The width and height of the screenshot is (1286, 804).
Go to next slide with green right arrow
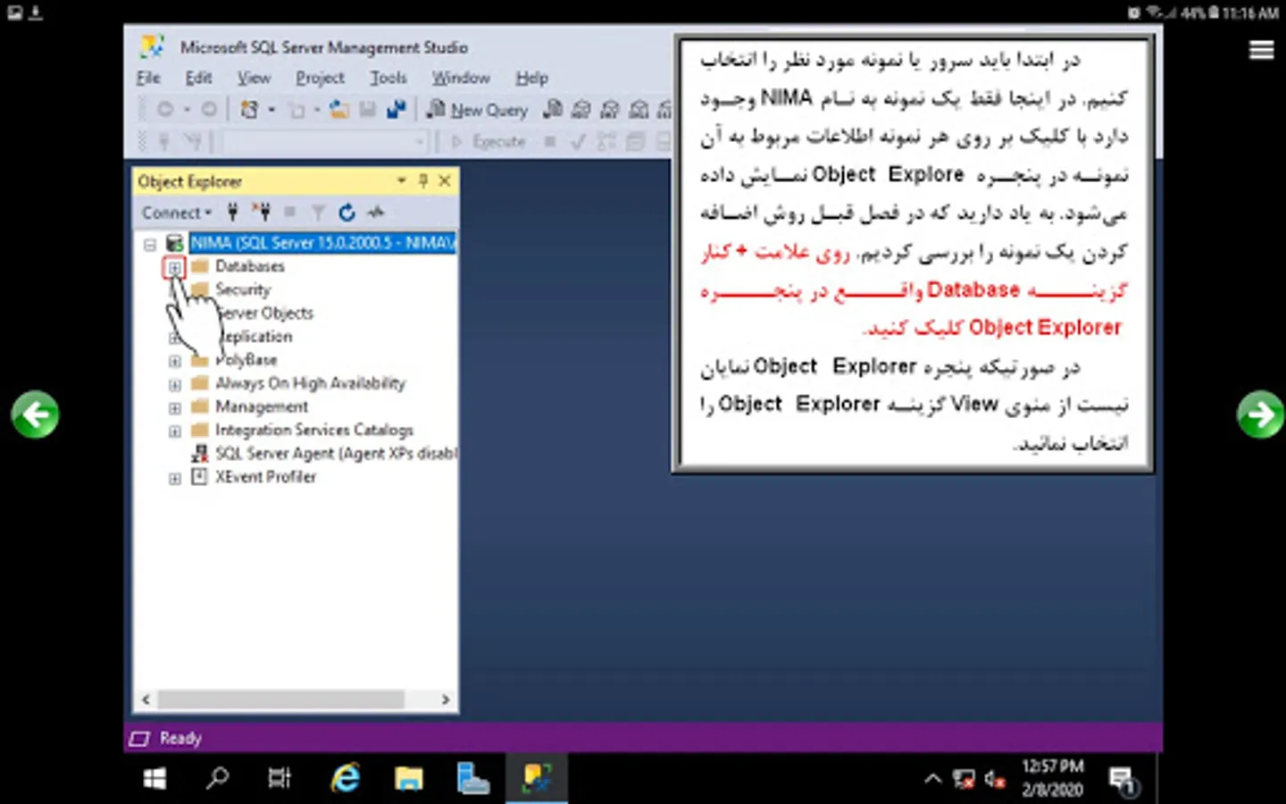click(1260, 415)
